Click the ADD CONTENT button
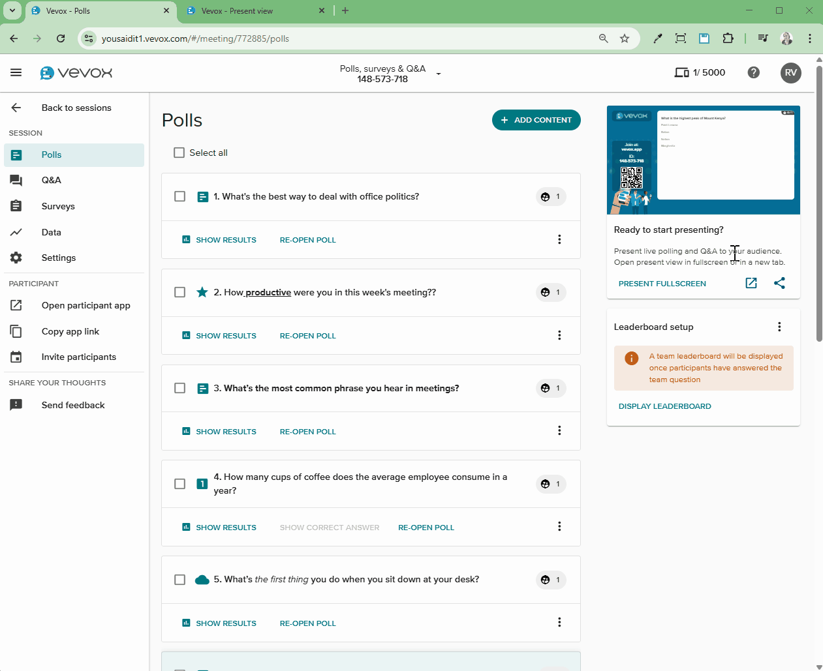The height and width of the screenshot is (671, 823). point(536,120)
